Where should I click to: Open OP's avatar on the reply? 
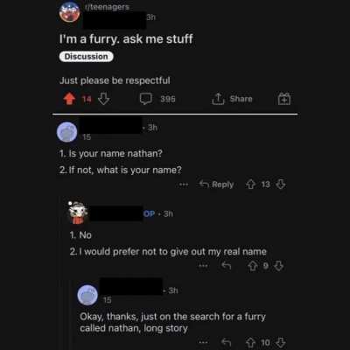click(77, 213)
